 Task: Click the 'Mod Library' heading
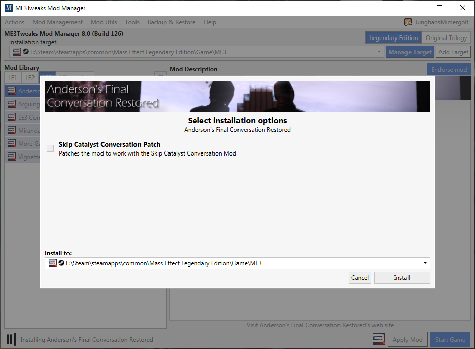click(21, 68)
